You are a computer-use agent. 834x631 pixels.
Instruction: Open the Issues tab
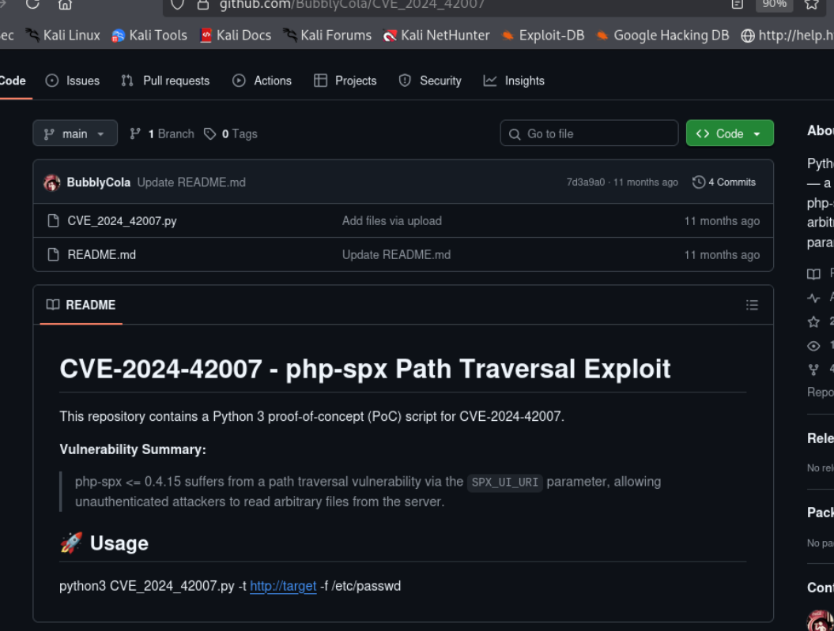pyautogui.click(x=73, y=81)
